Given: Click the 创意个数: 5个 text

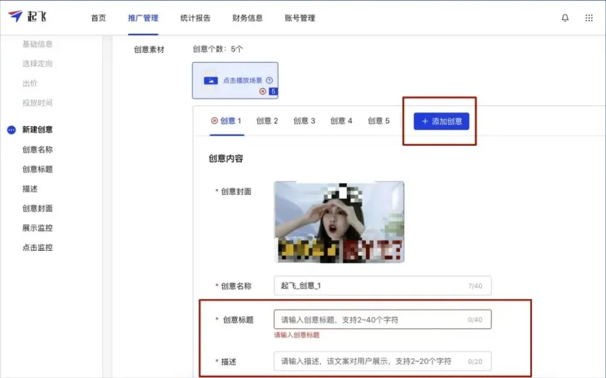Looking at the screenshot, I should tap(218, 49).
